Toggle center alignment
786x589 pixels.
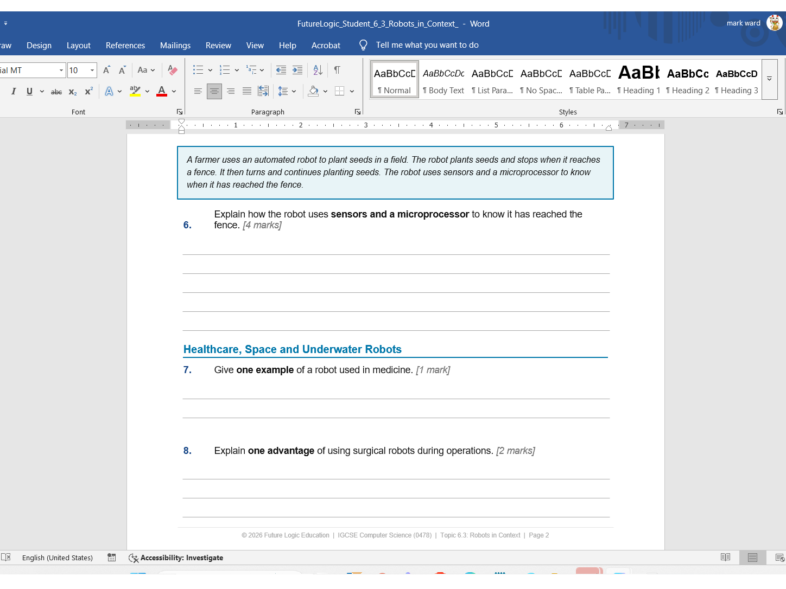click(214, 91)
